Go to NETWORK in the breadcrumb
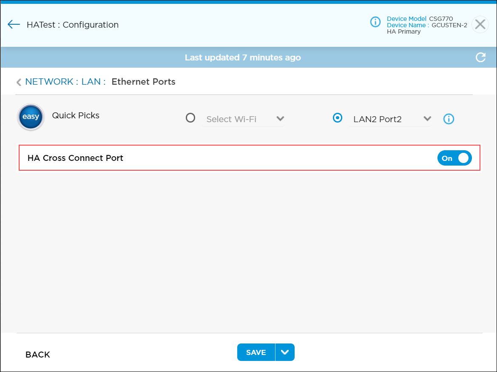 49,82
